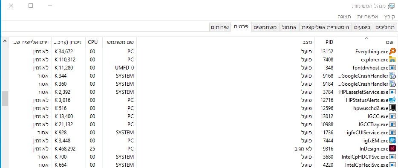This screenshot has height=168, width=398.
Task: Sort by the מצב (Status) column header
Action: tap(226, 42)
